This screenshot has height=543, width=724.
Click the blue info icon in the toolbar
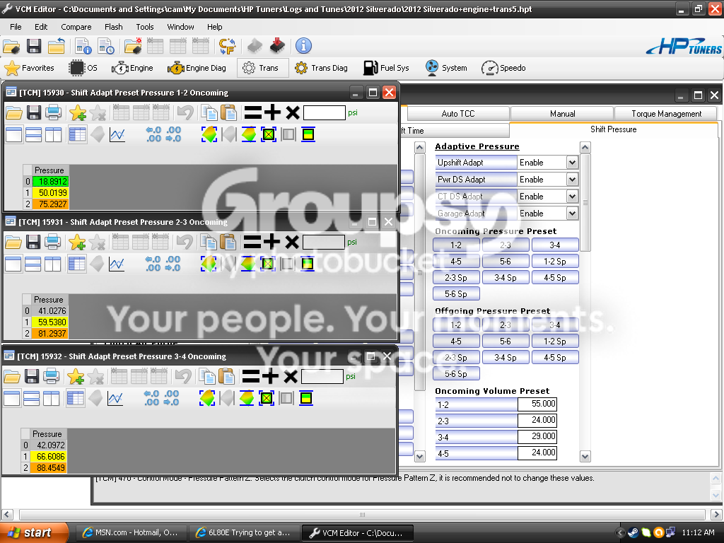[303, 46]
